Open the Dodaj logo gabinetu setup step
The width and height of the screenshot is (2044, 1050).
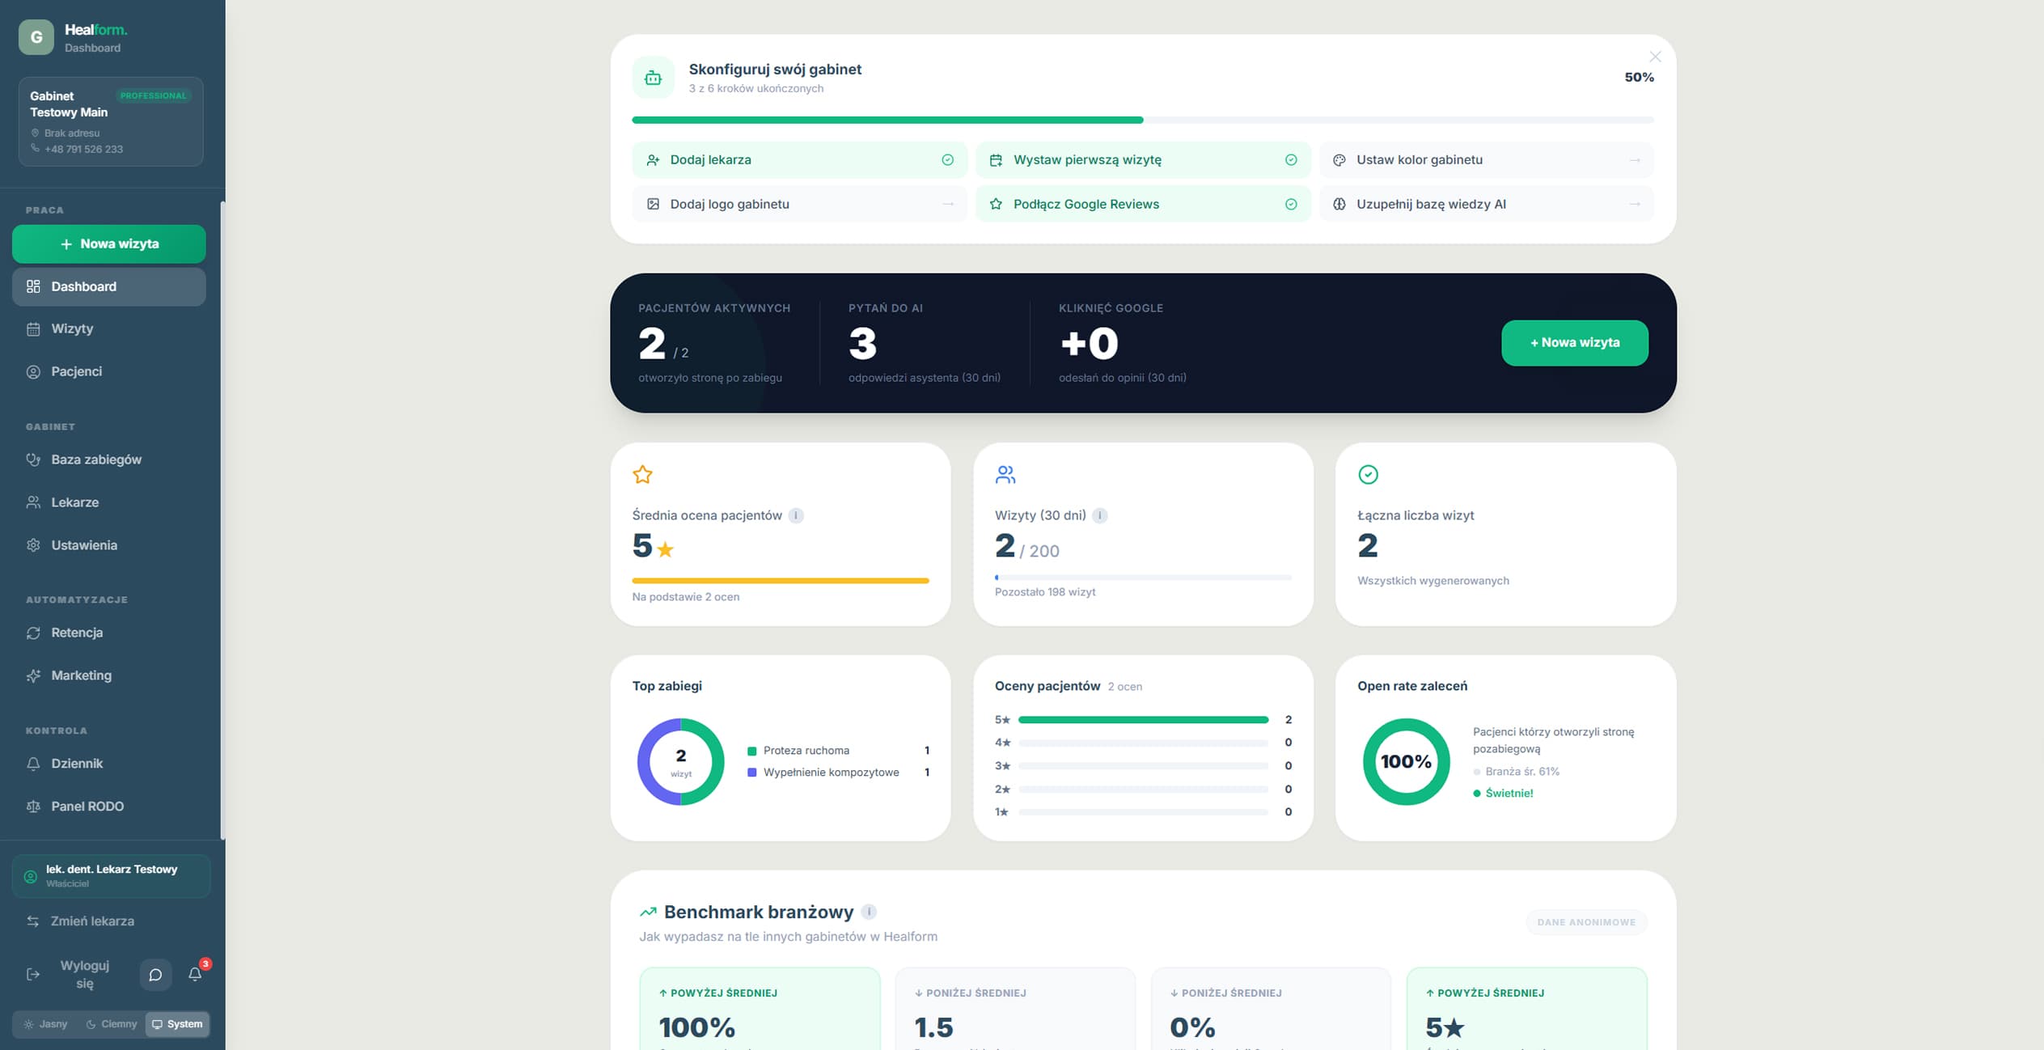click(799, 204)
